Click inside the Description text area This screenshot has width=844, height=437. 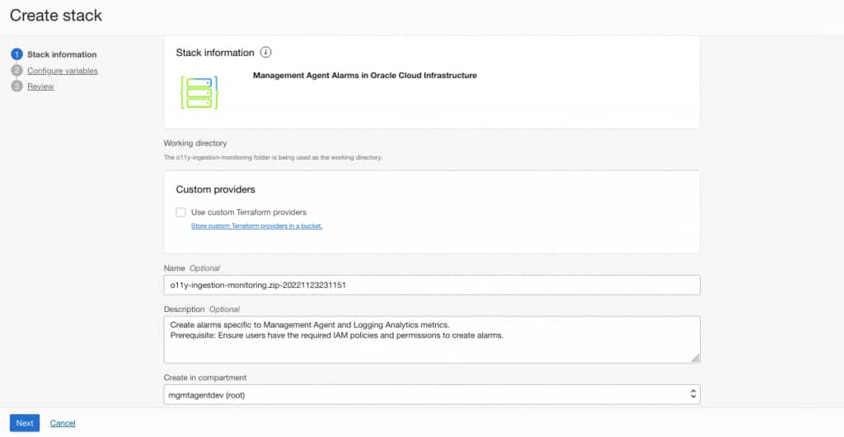(432, 340)
